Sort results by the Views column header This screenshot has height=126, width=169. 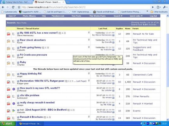click(128, 29)
